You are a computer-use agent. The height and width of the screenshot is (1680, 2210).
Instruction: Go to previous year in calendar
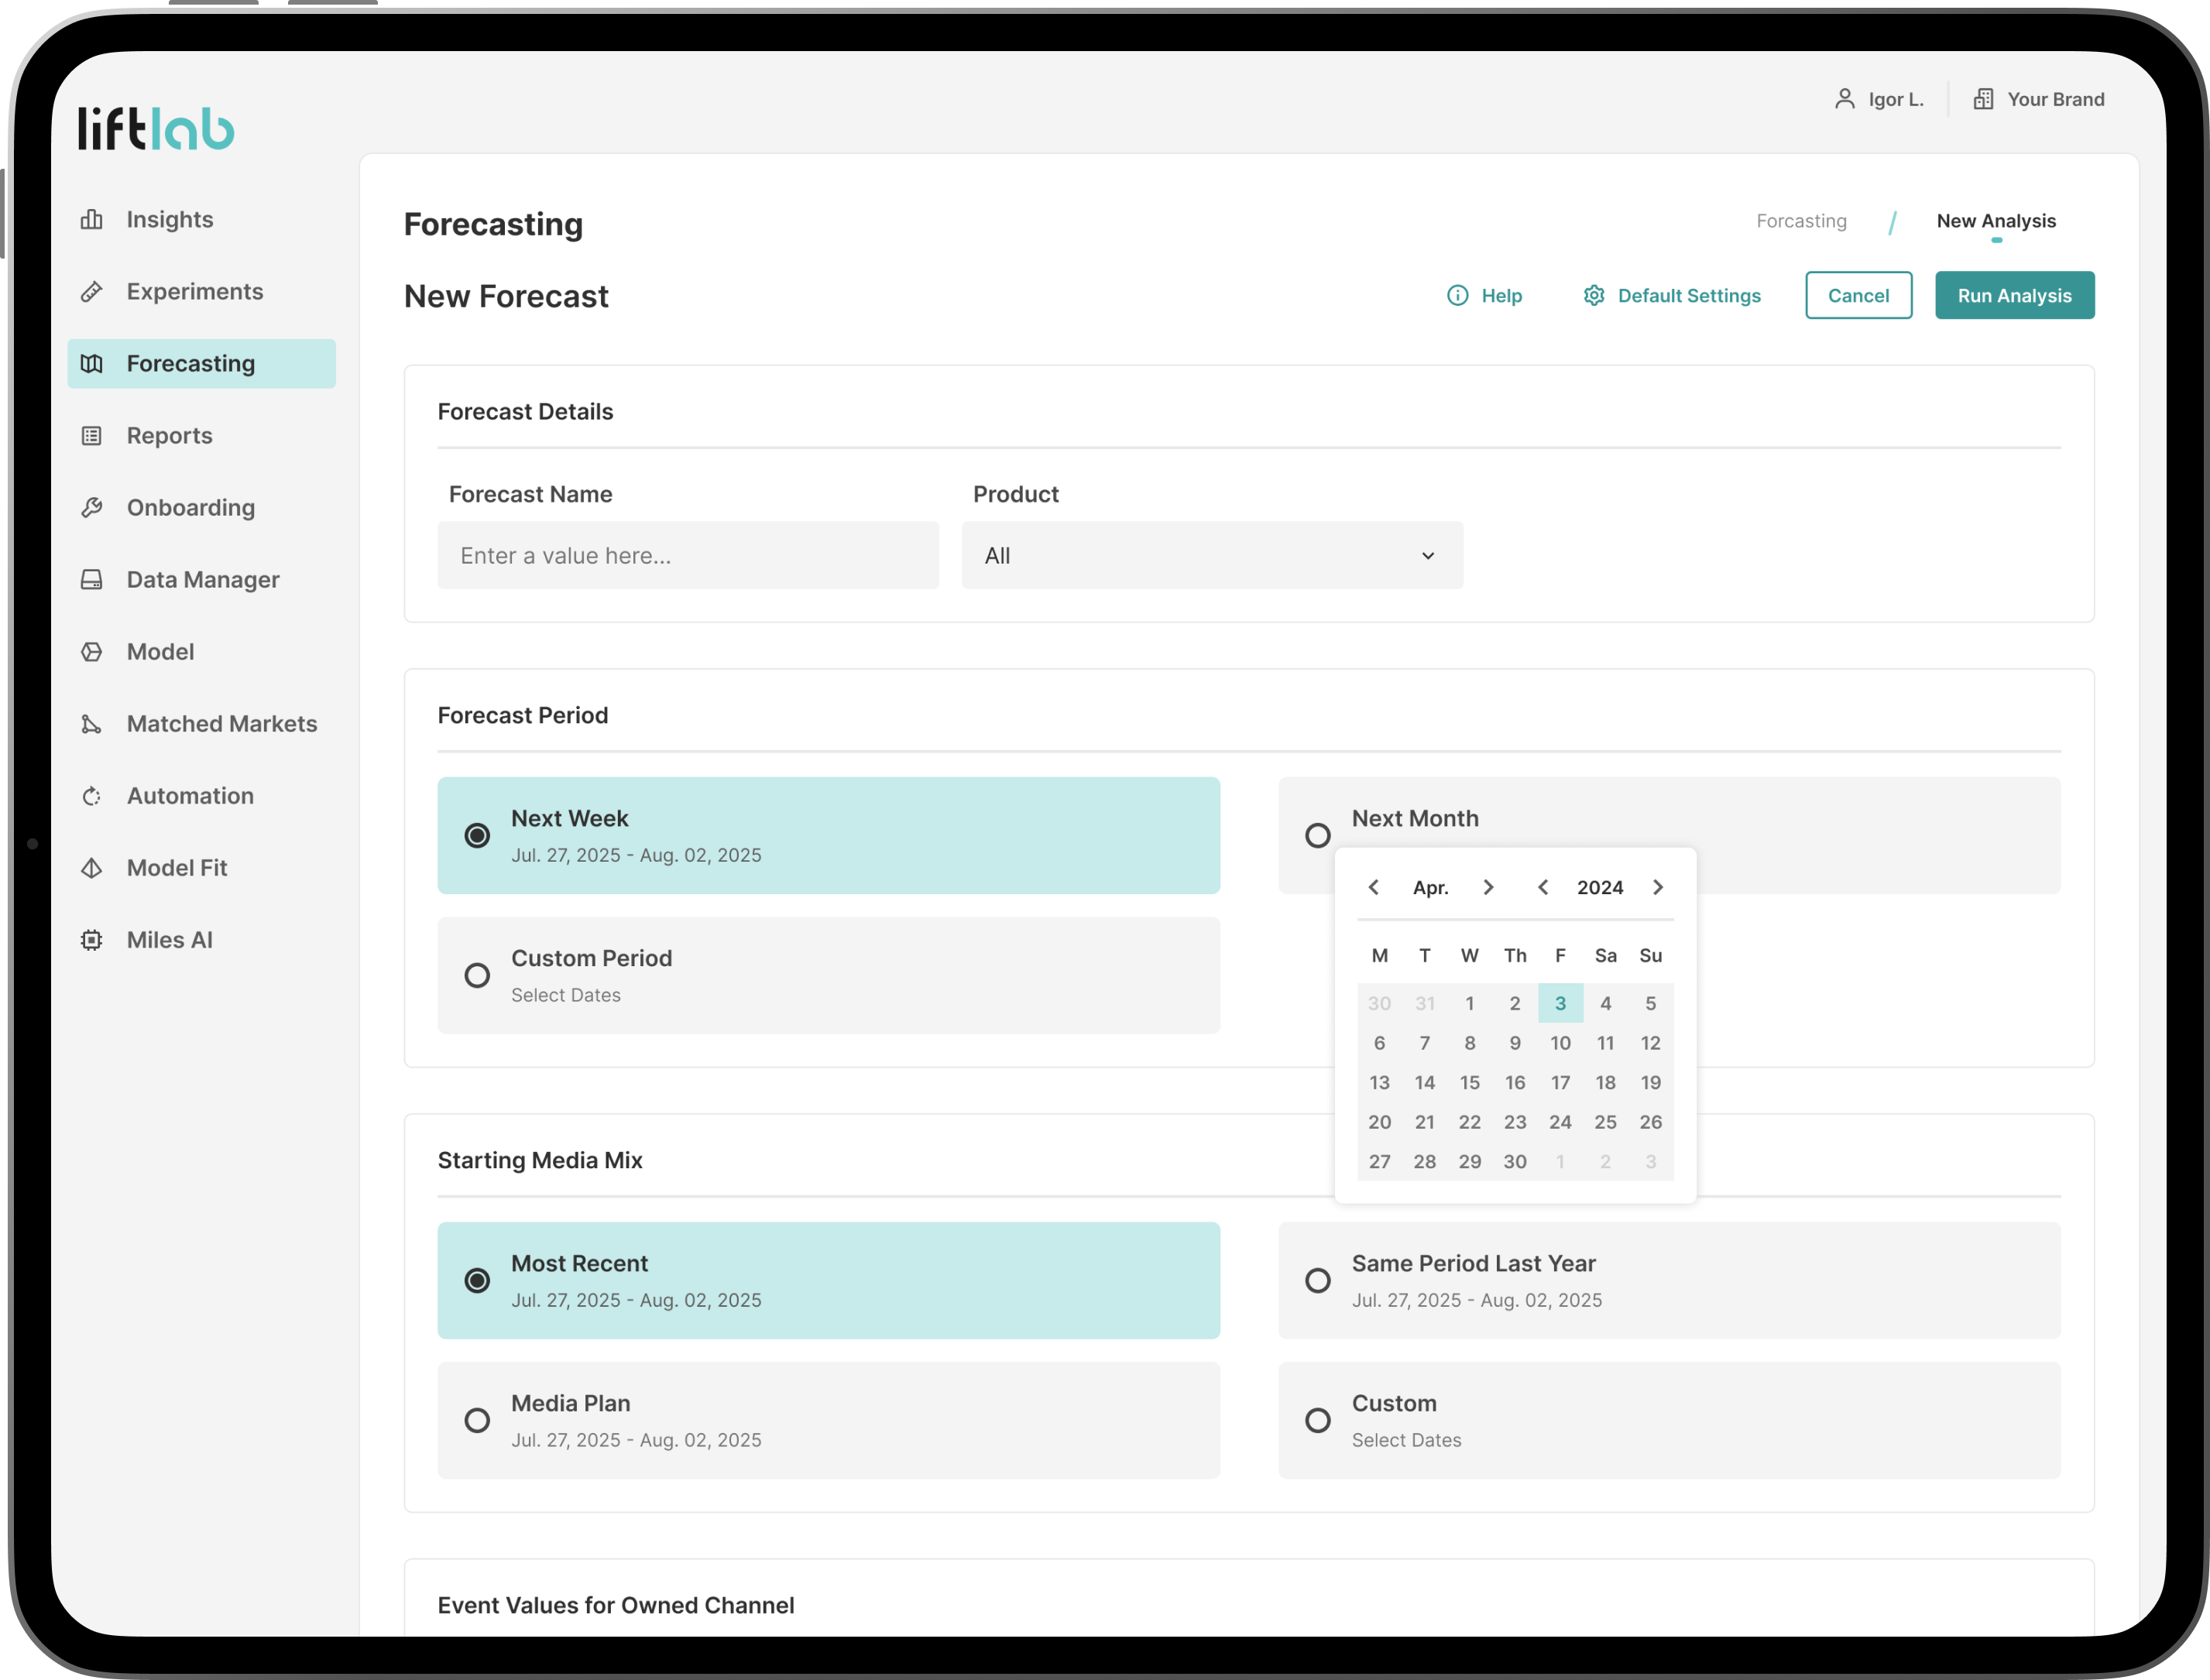1543,887
